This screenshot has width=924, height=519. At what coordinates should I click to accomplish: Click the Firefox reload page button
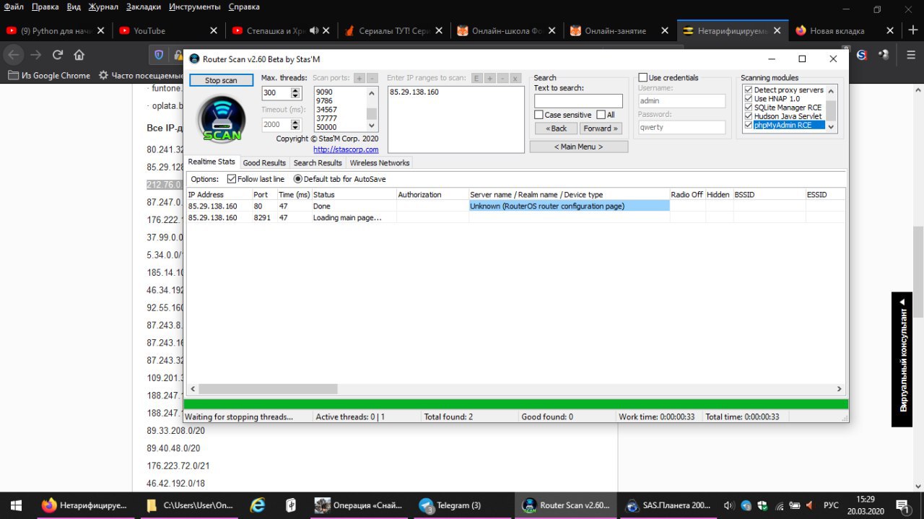57,55
